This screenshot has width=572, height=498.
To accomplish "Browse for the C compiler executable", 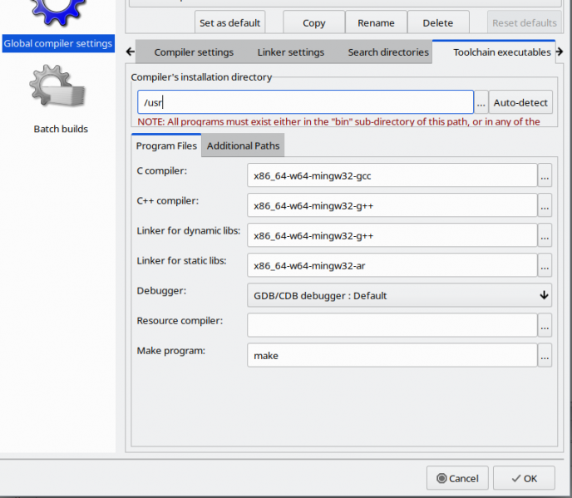I will [545, 175].
